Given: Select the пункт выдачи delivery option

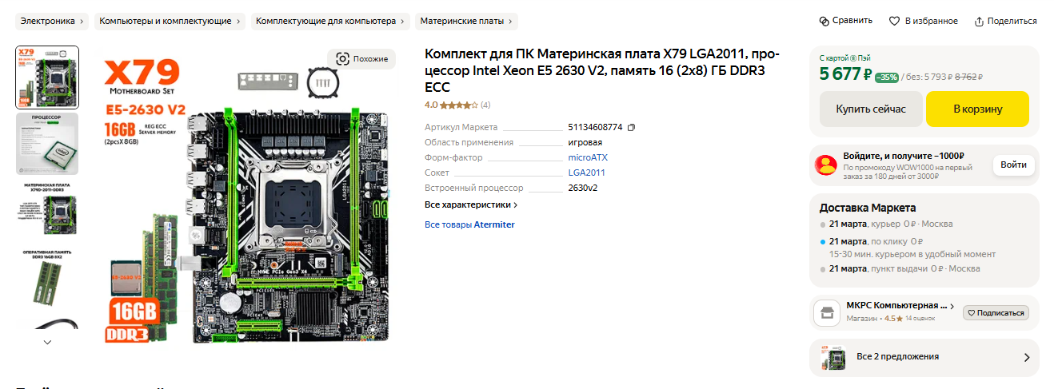Looking at the screenshot, I should 900,269.
